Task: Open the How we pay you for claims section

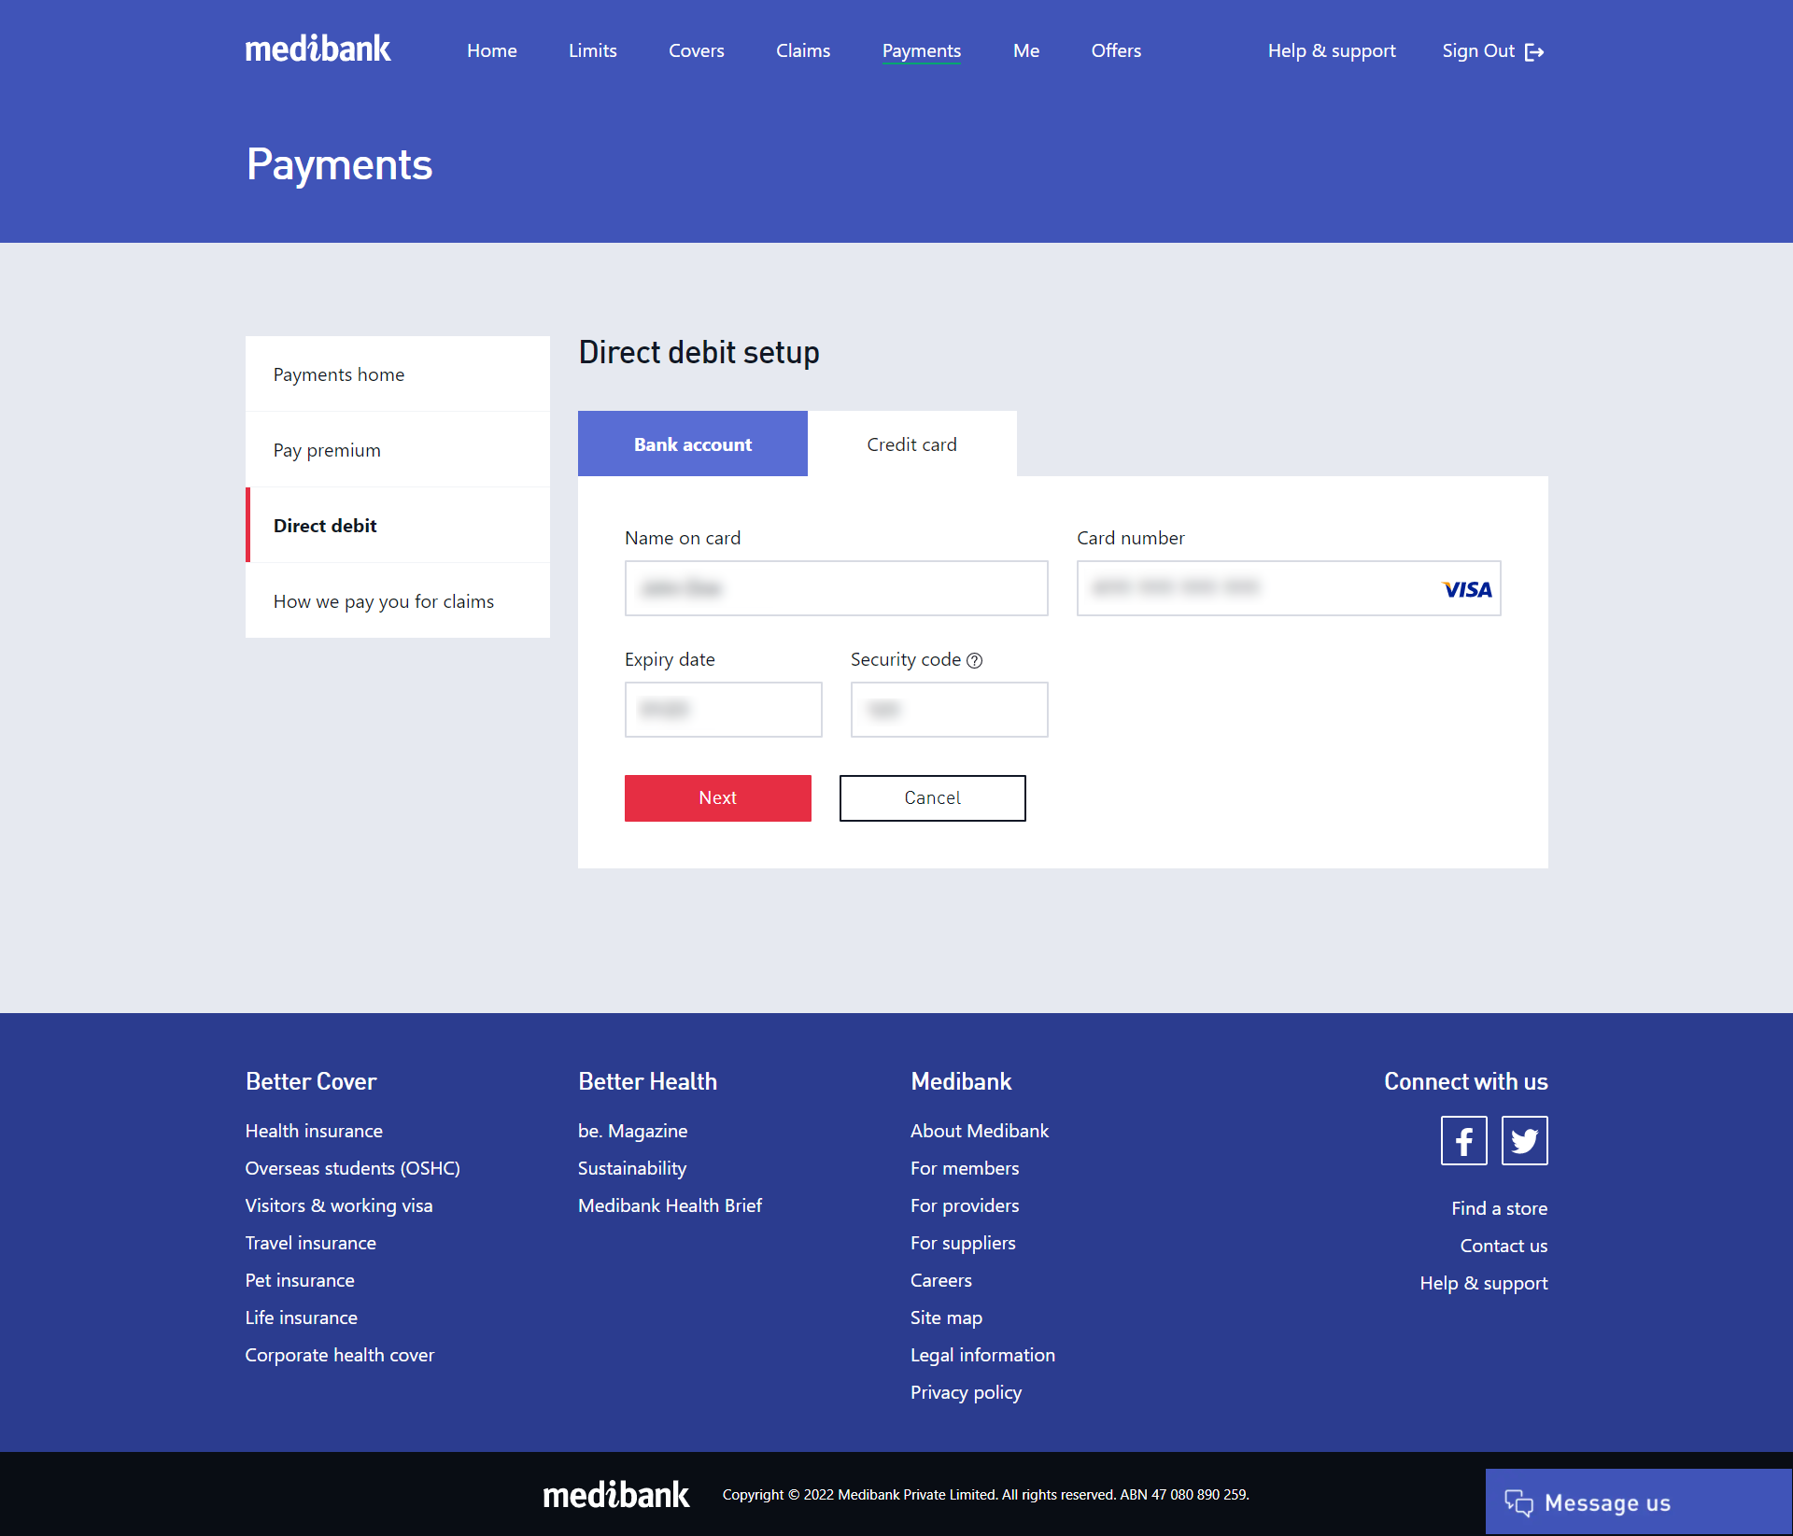Action: (382, 600)
